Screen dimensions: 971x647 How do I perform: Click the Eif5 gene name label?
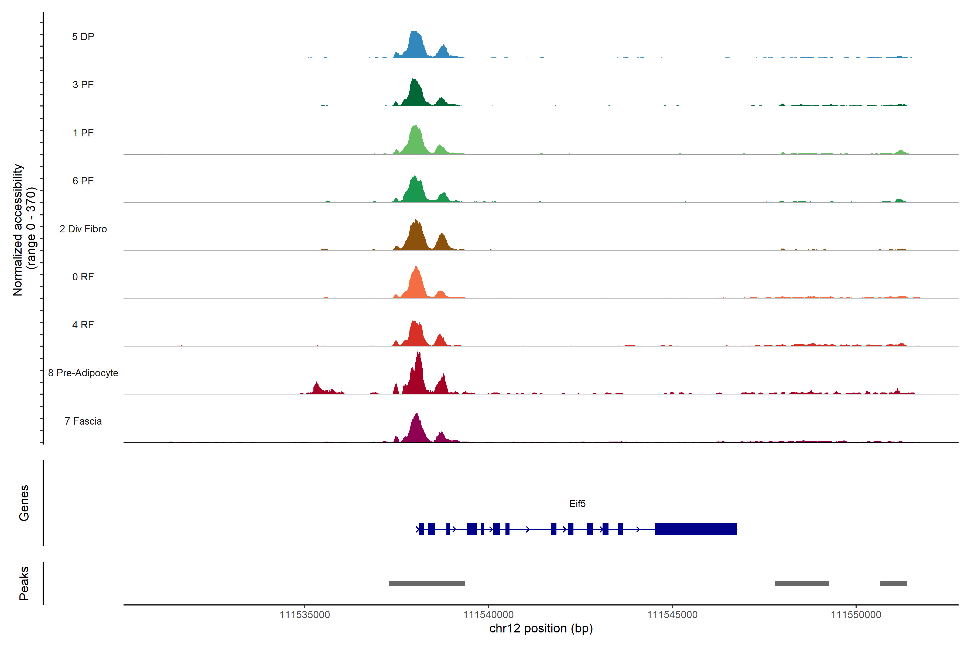tap(577, 504)
